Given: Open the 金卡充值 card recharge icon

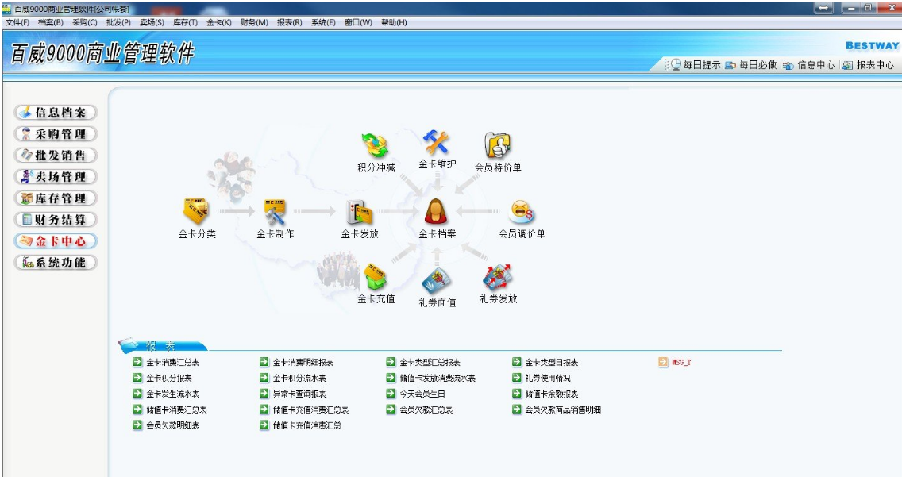Looking at the screenshot, I should [376, 277].
